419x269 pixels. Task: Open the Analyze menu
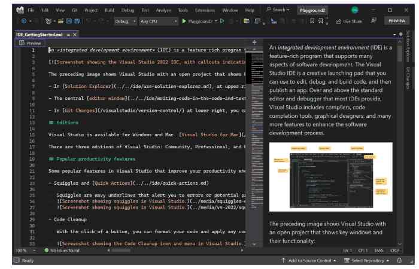[x=163, y=10]
